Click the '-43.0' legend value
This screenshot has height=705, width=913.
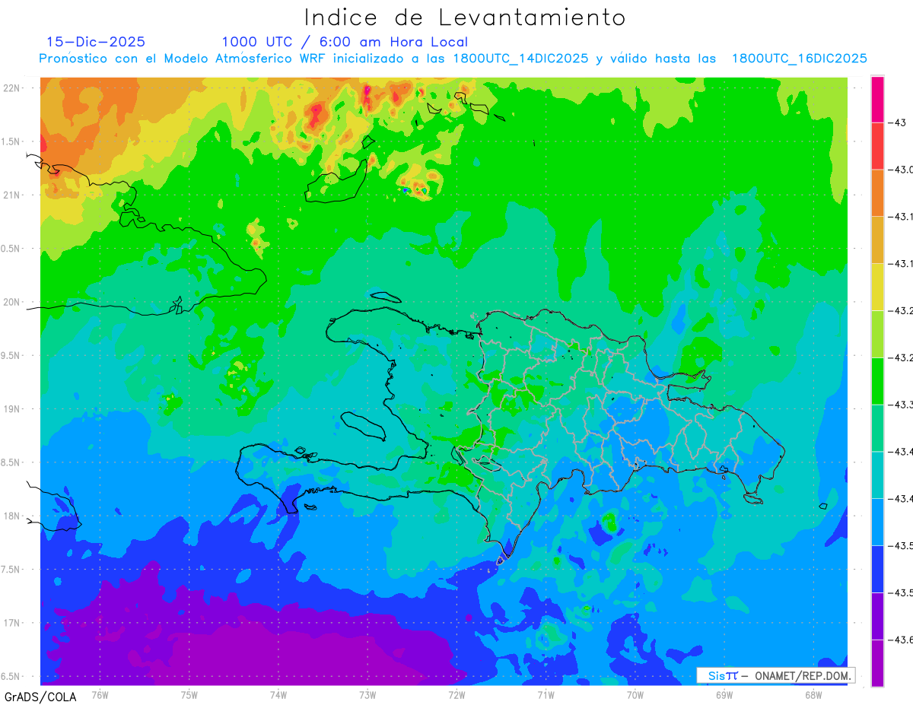pos(900,170)
